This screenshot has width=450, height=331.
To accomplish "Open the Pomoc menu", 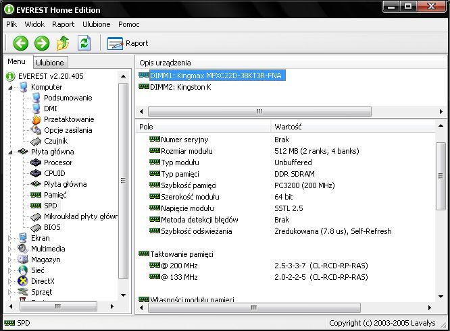I will tap(129, 24).
